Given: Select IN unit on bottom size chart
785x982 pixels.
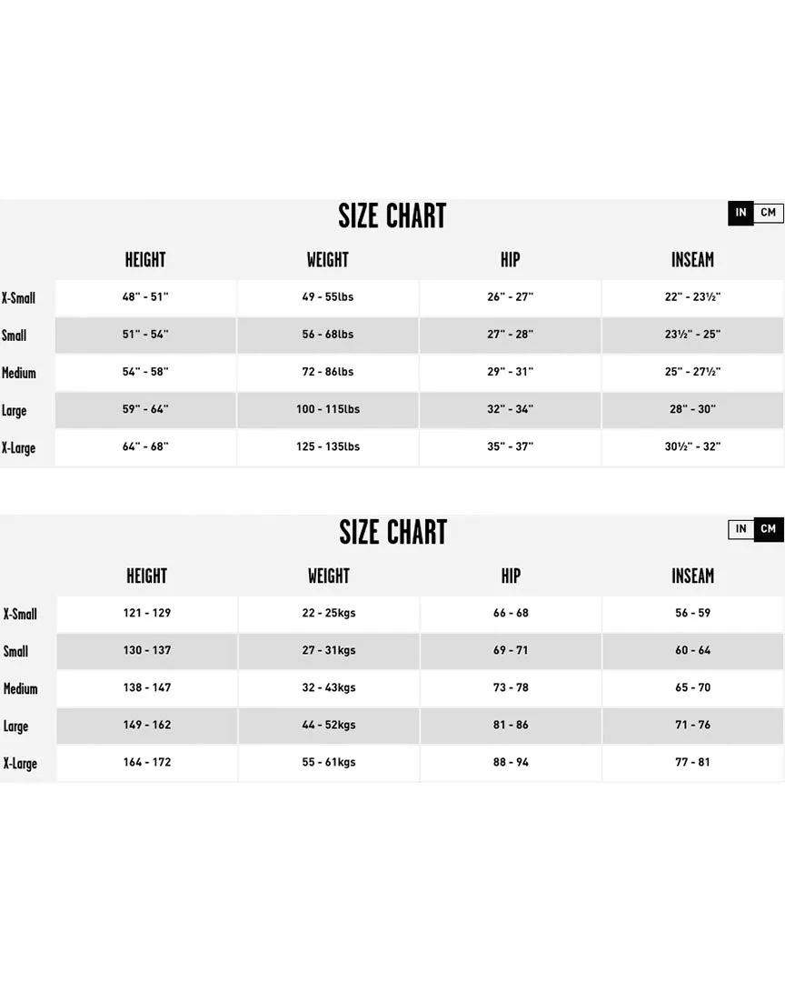Looking at the screenshot, I should (x=740, y=529).
